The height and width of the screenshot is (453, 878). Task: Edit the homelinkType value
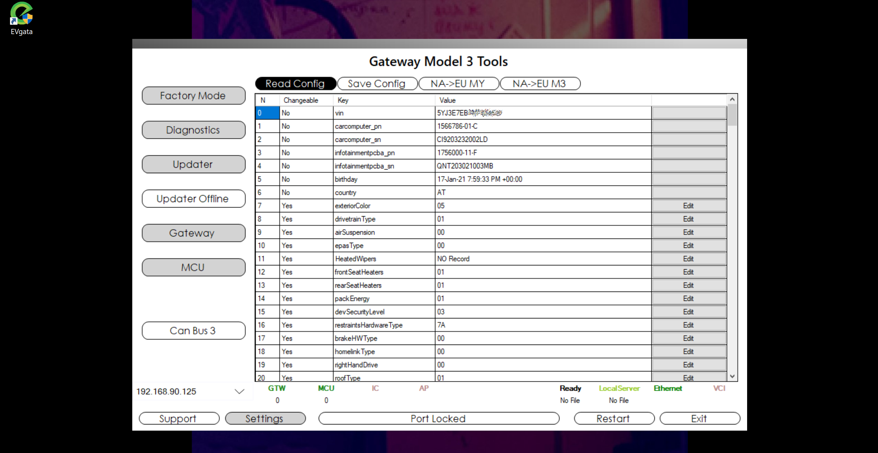[x=689, y=352]
